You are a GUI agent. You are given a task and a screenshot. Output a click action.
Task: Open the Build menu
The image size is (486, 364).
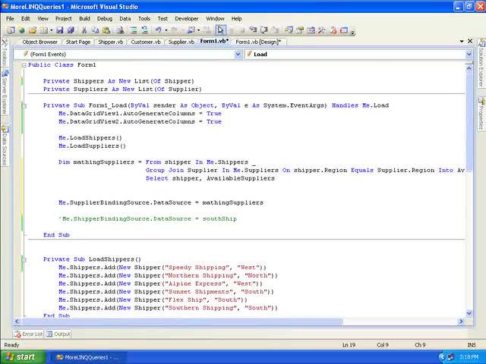click(x=84, y=18)
